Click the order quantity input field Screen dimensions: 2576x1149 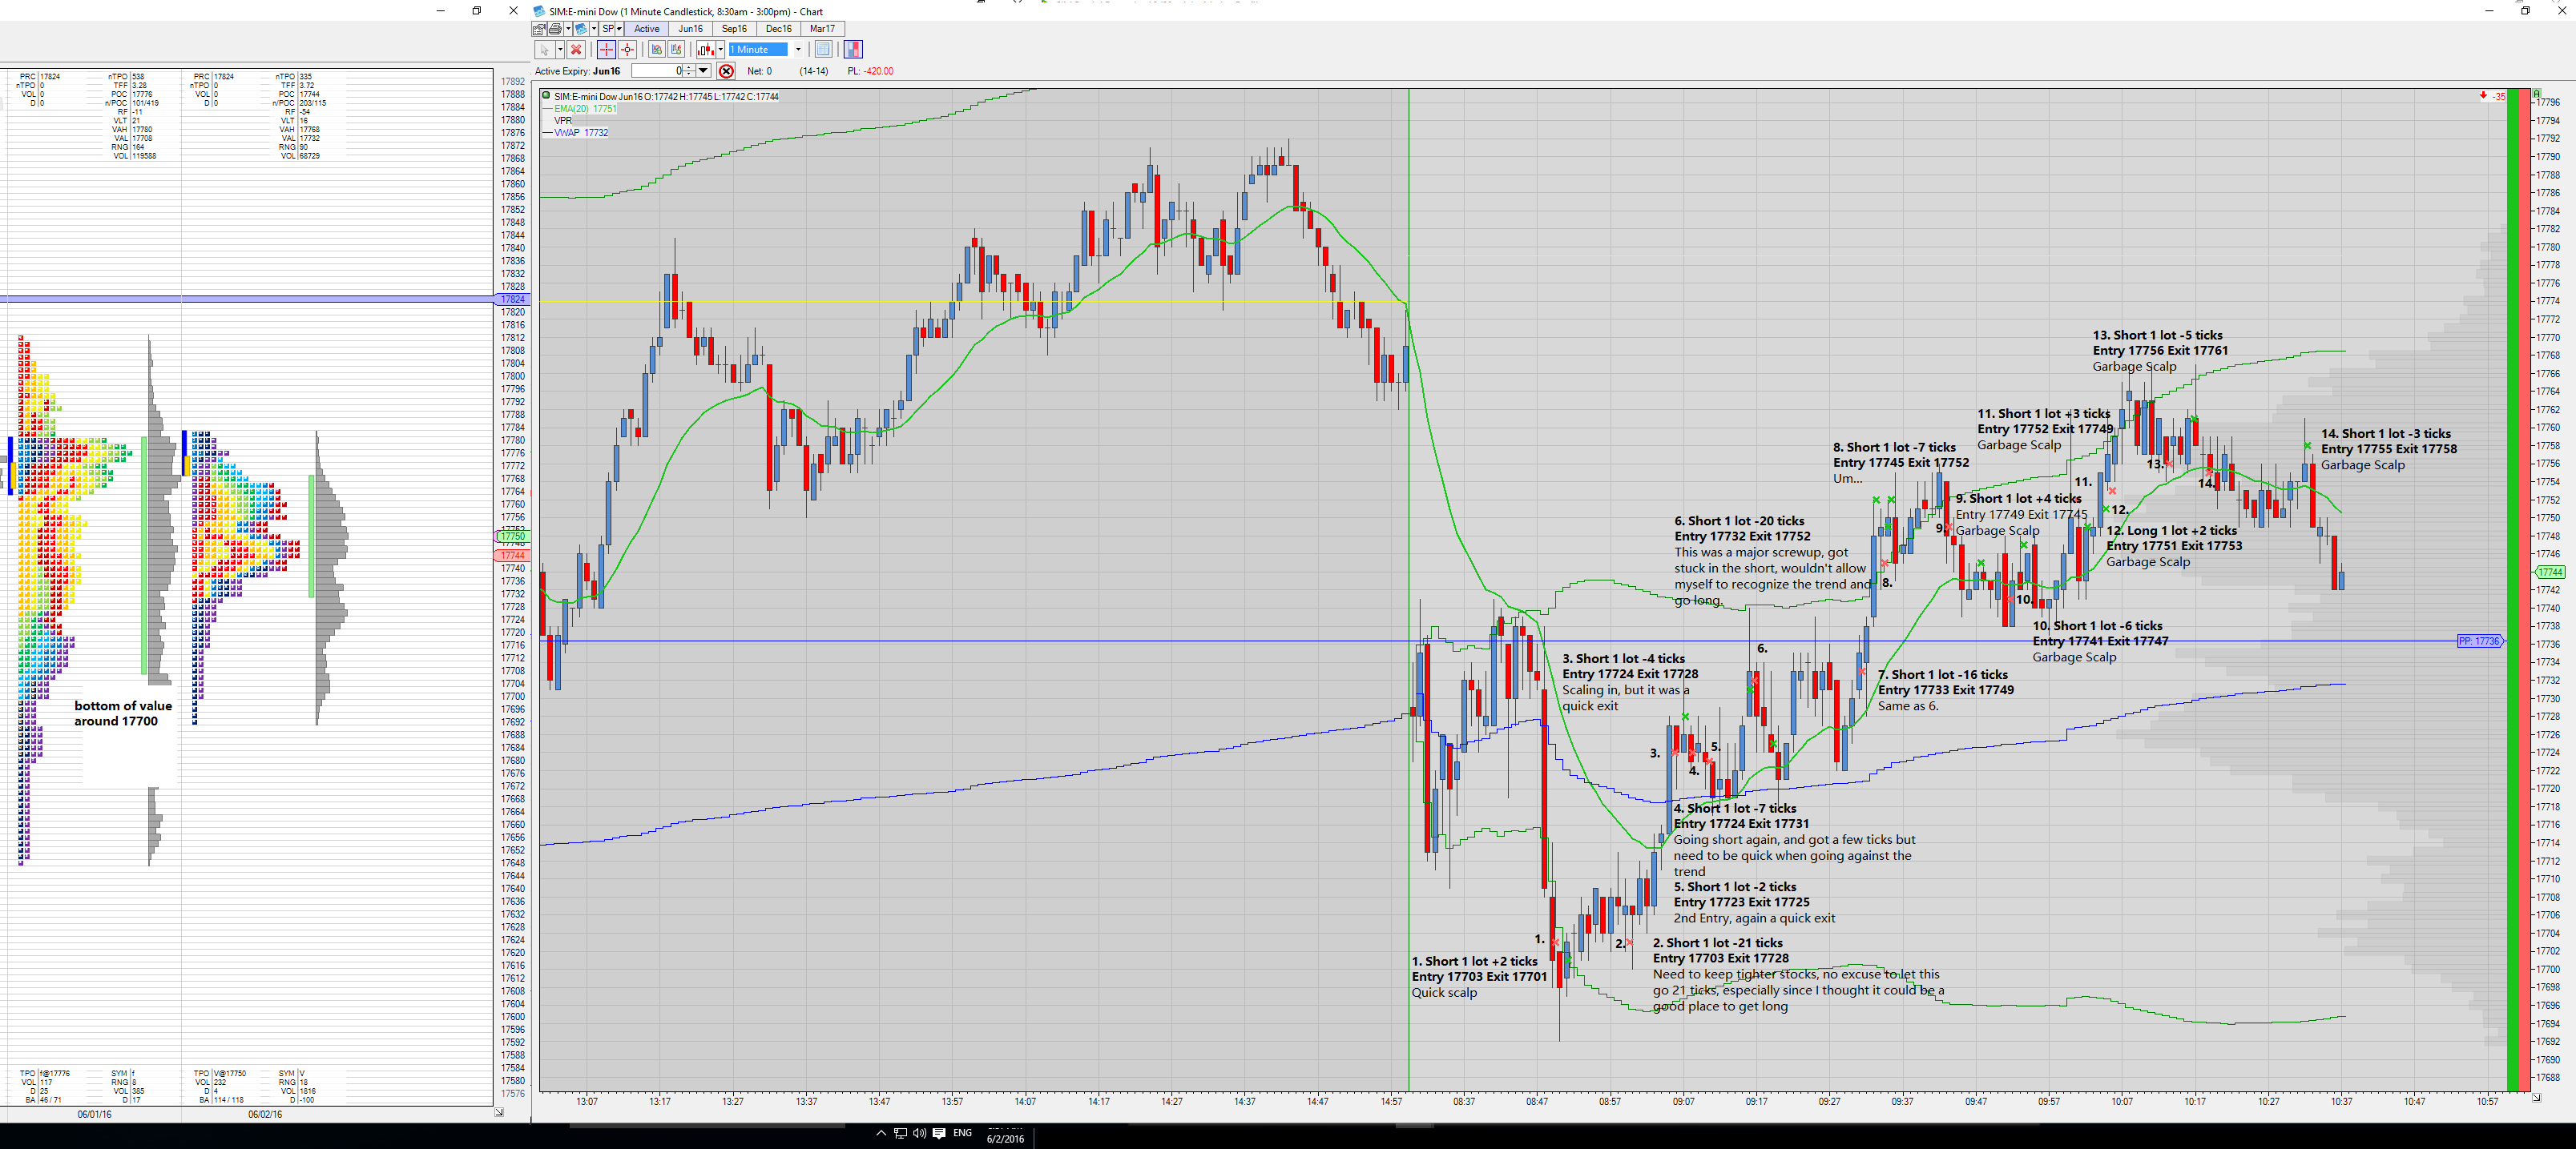pyautogui.click(x=657, y=71)
